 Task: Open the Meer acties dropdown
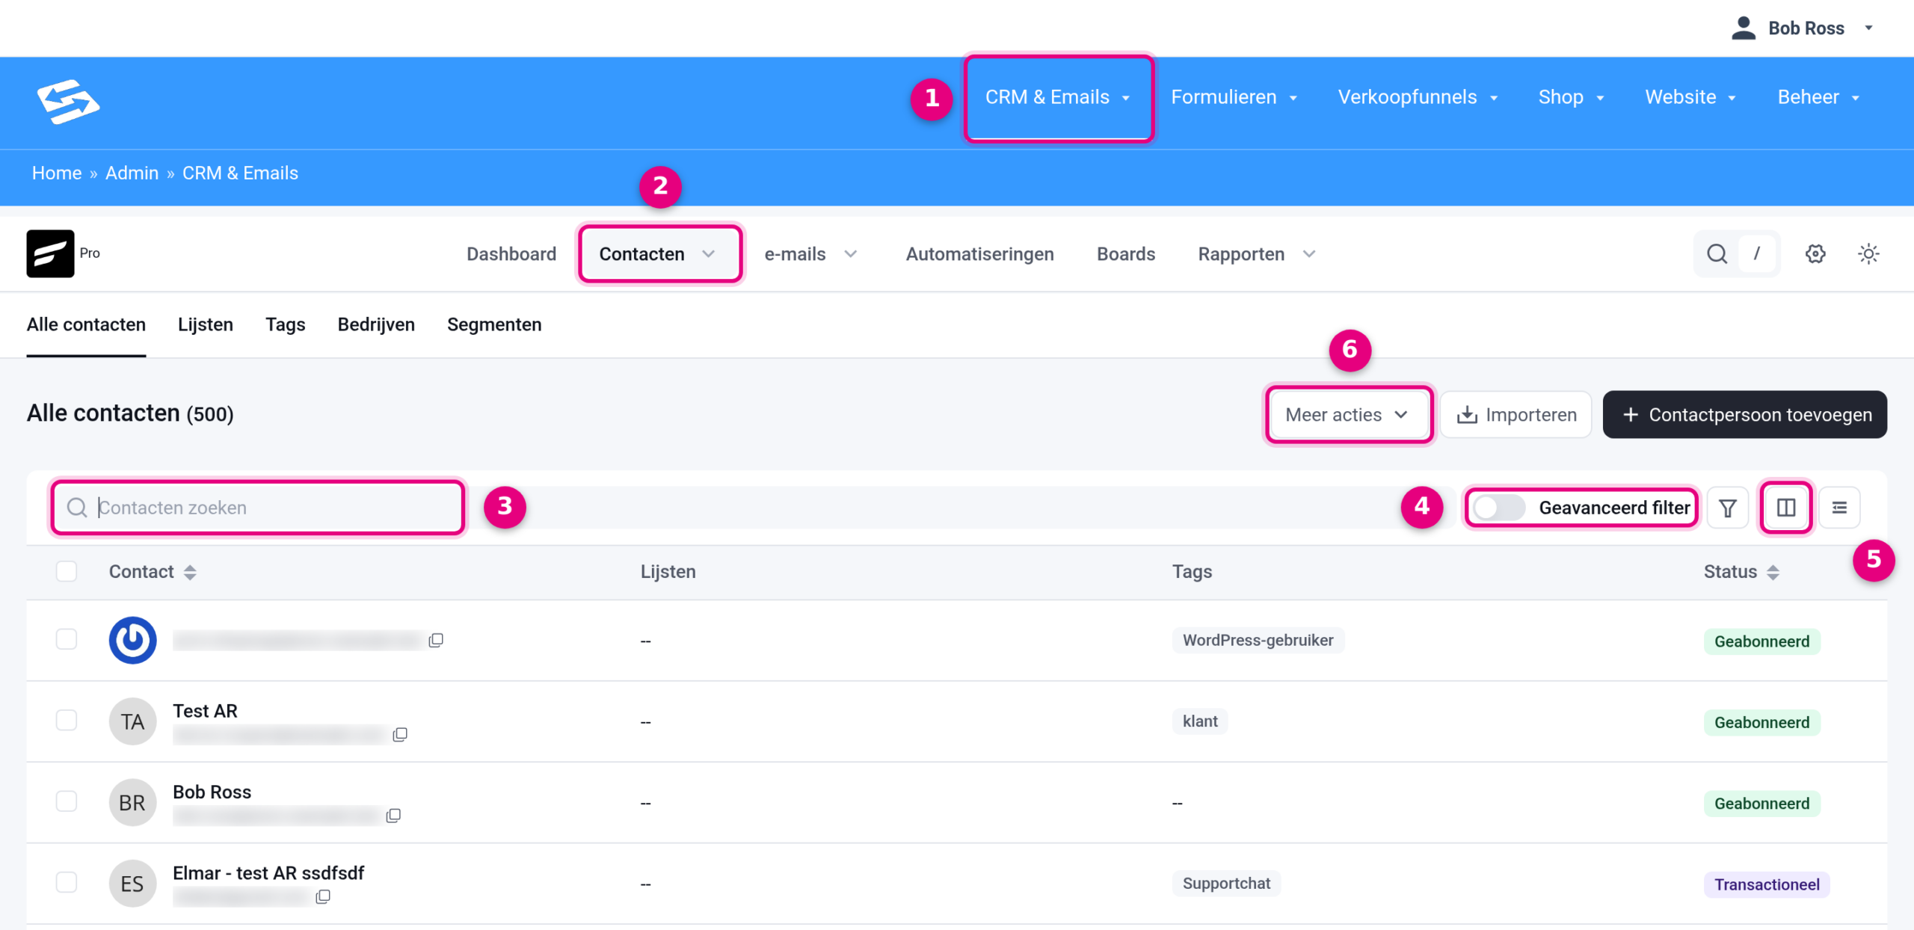pyautogui.click(x=1348, y=415)
